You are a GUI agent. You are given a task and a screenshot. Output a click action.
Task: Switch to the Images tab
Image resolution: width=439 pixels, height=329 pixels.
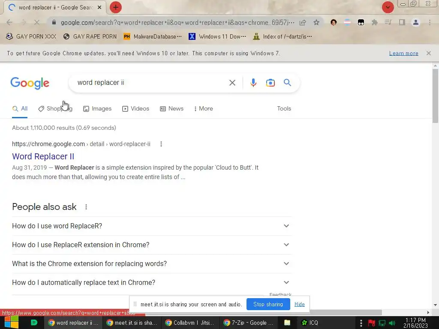[x=97, y=108]
